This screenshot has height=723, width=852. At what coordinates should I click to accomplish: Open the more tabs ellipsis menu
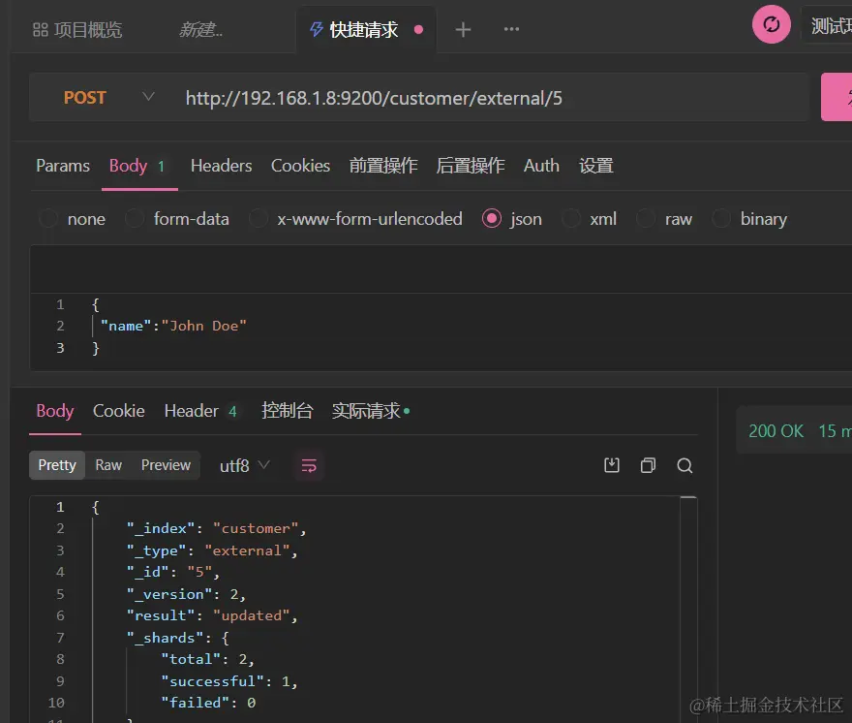point(511,29)
